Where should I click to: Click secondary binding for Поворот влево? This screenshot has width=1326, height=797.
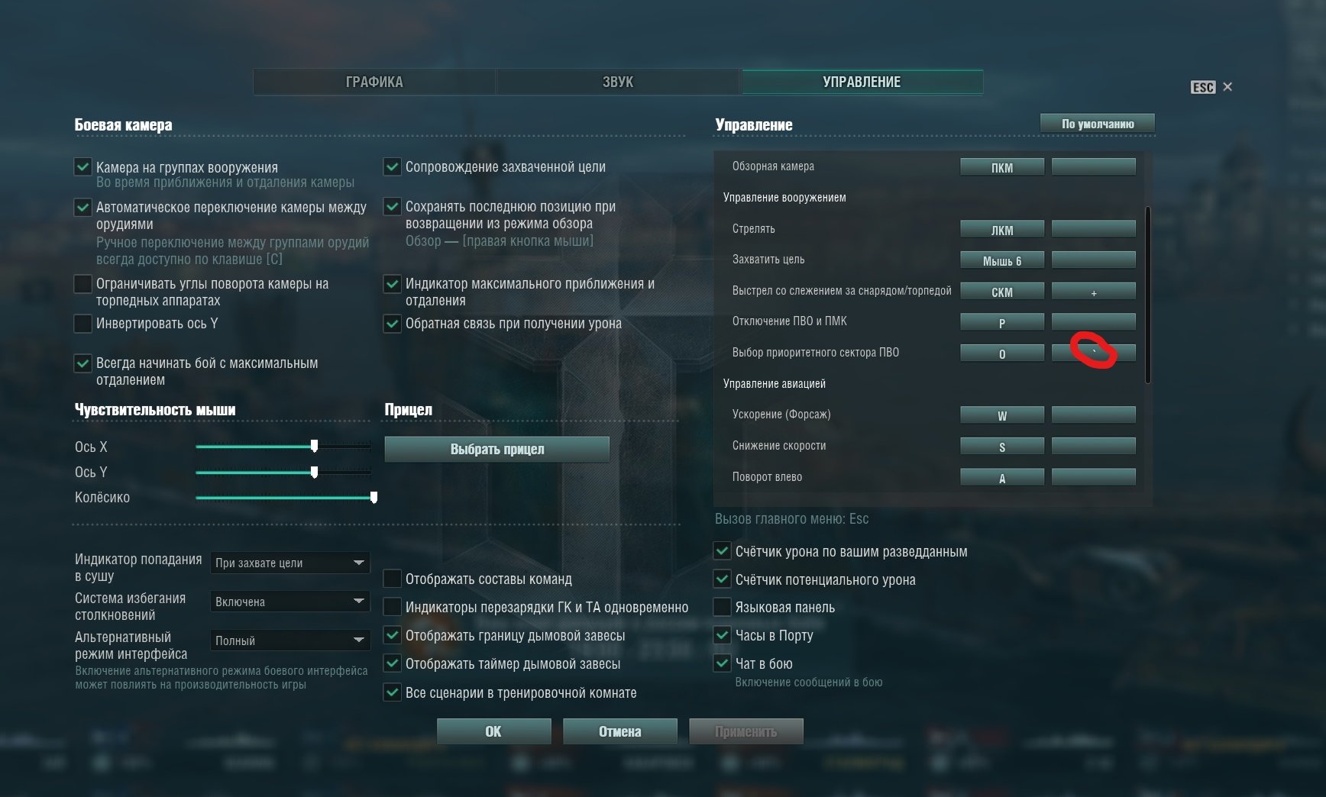pos(1094,478)
